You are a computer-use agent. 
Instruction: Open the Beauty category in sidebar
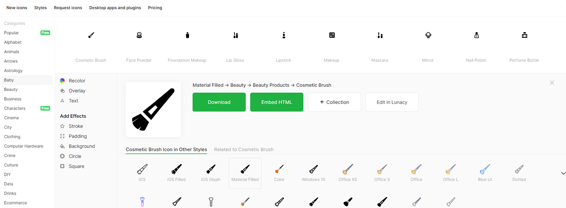(11, 89)
